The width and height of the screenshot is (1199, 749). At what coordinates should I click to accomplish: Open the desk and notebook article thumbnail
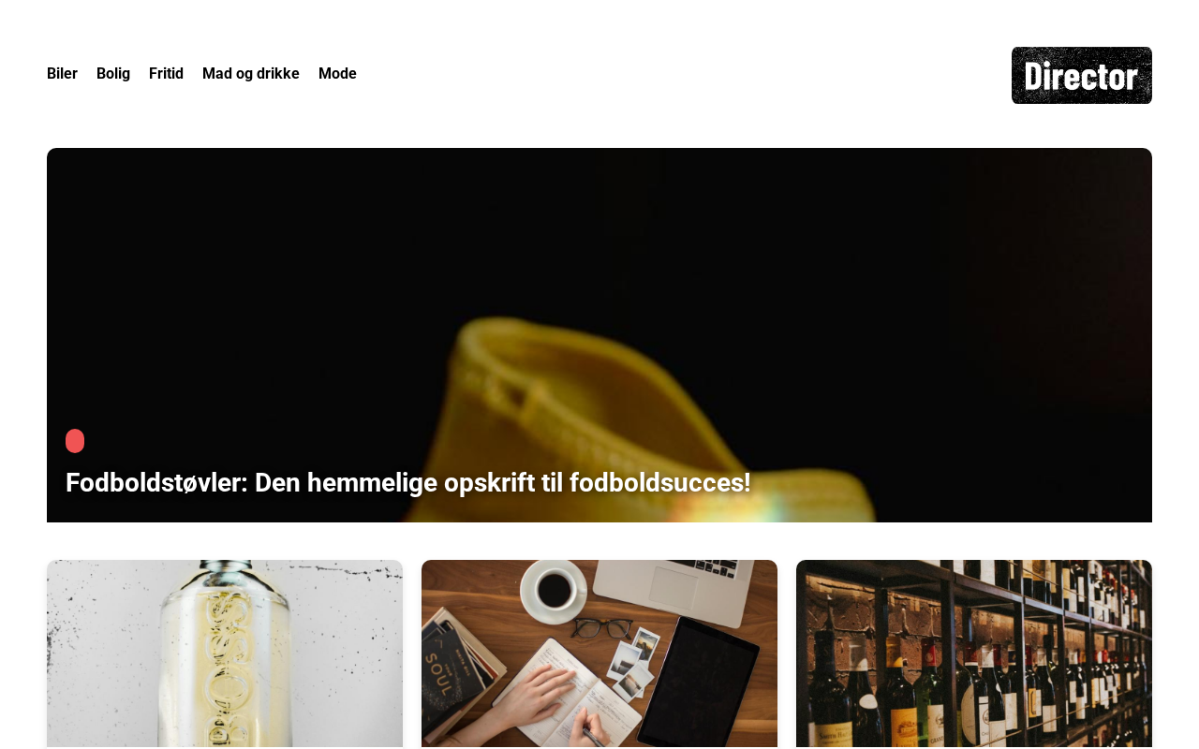tap(599, 654)
